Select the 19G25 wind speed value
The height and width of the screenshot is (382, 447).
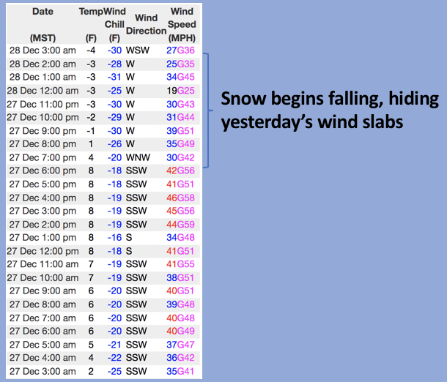coord(182,90)
